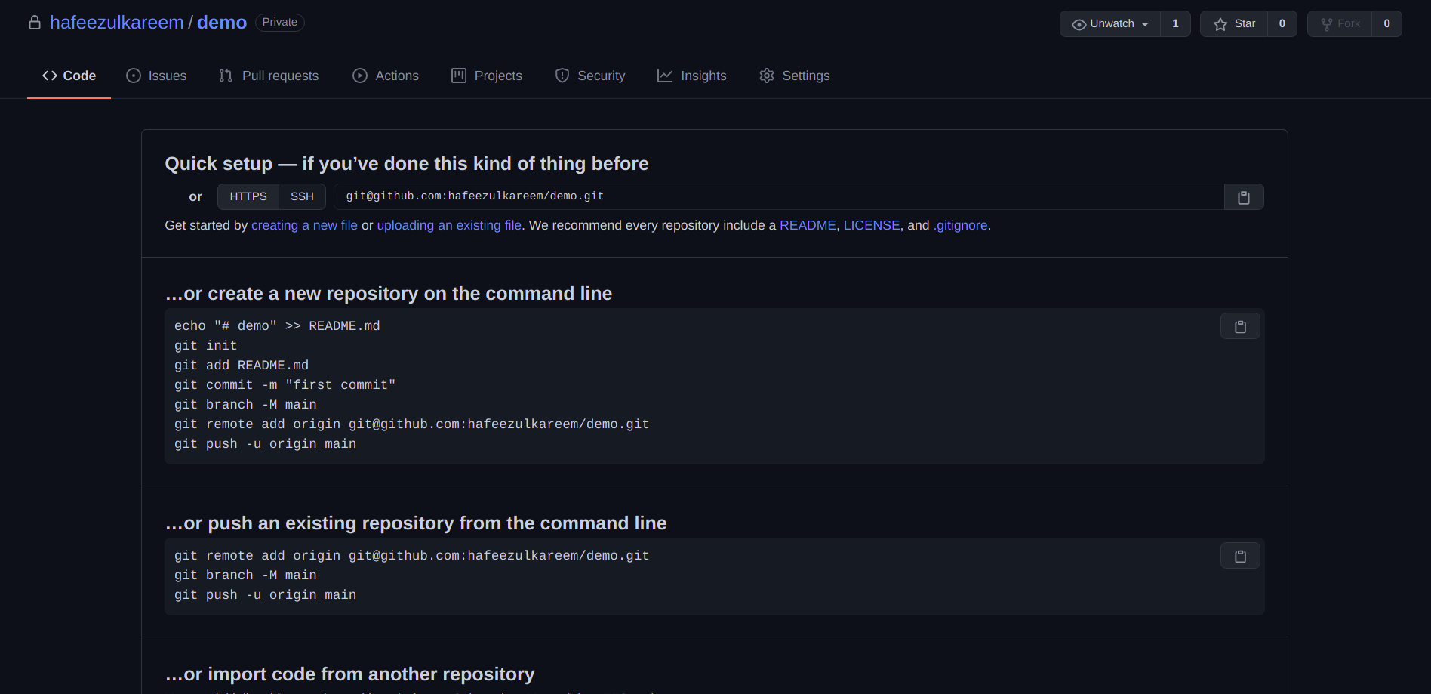The image size is (1431, 694).
Task: Click the Settings gear icon
Action: tap(767, 76)
